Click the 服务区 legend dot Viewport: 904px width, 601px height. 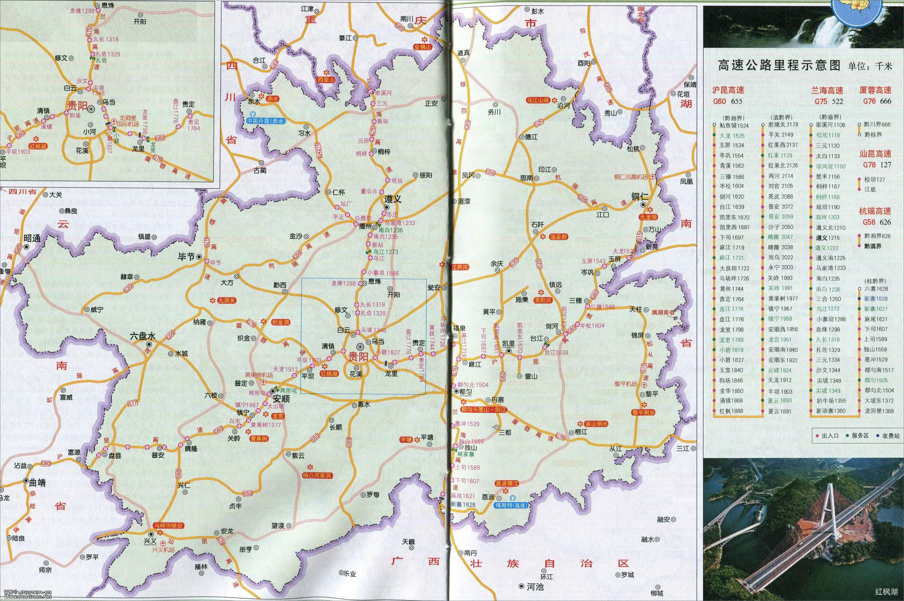847,436
